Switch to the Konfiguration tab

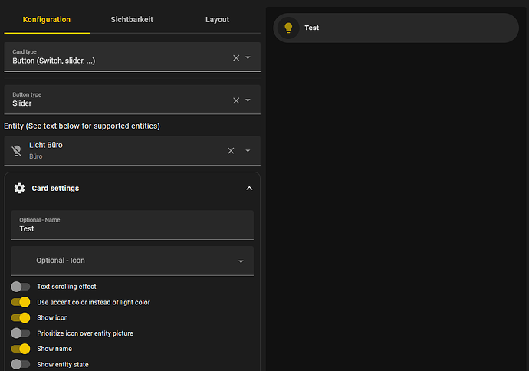[47, 20]
